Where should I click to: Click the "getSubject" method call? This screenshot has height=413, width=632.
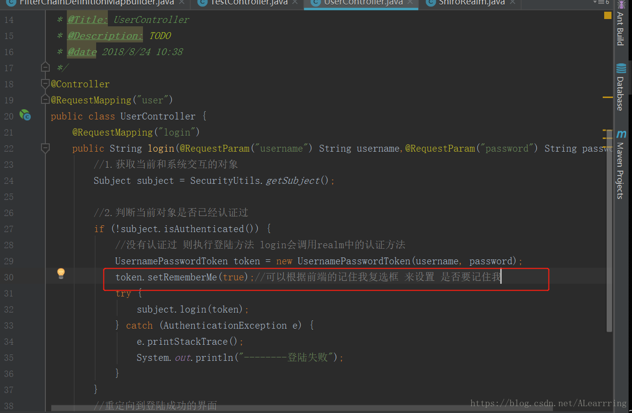tap(292, 180)
